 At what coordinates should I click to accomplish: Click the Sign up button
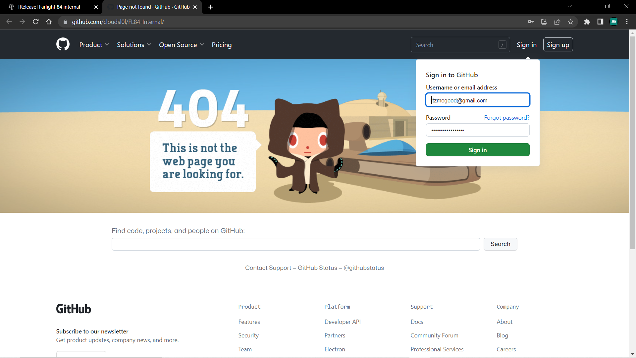click(x=558, y=45)
